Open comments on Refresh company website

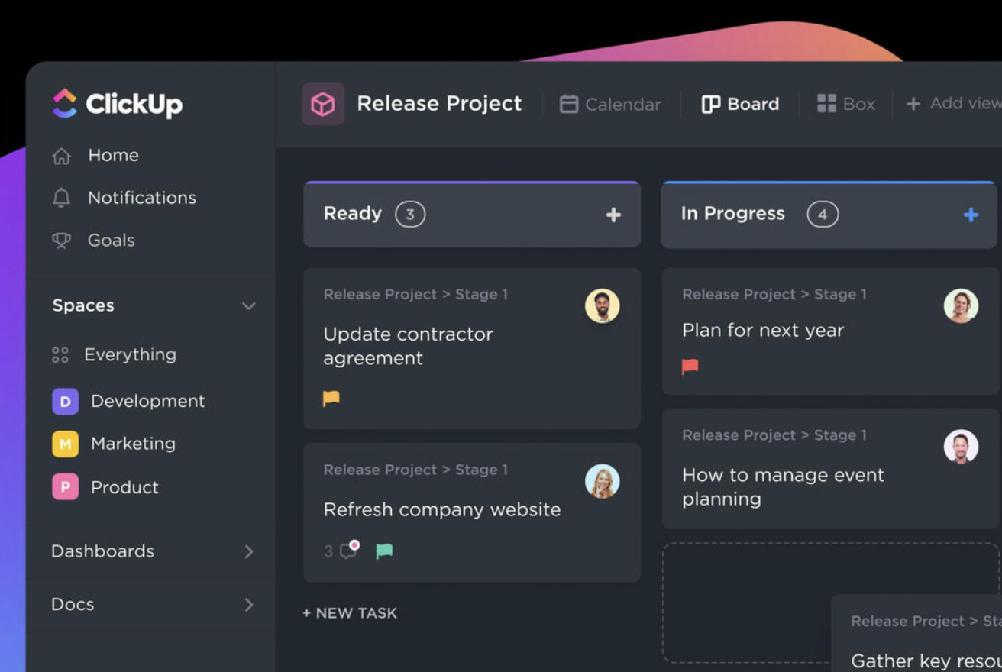(348, 551)
